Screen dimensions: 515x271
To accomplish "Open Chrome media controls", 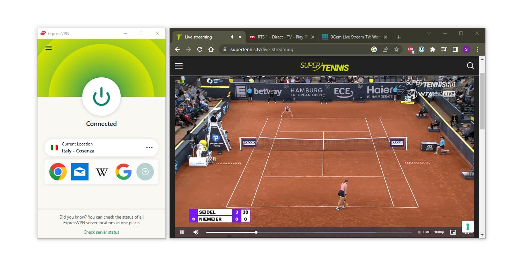I will pos(444,49).
